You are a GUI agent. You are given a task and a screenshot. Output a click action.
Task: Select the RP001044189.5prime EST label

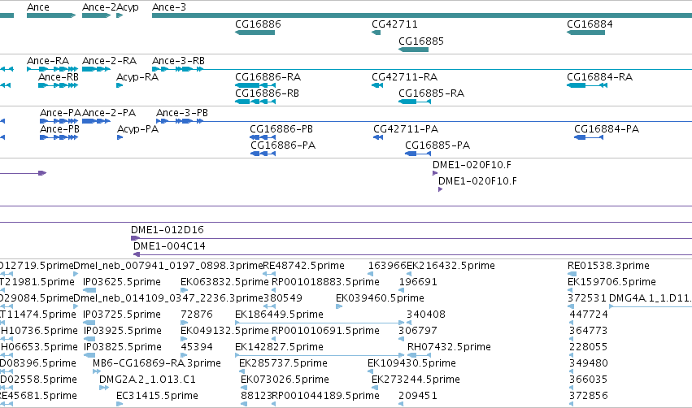pyautogui.click(x=325, y=396)
